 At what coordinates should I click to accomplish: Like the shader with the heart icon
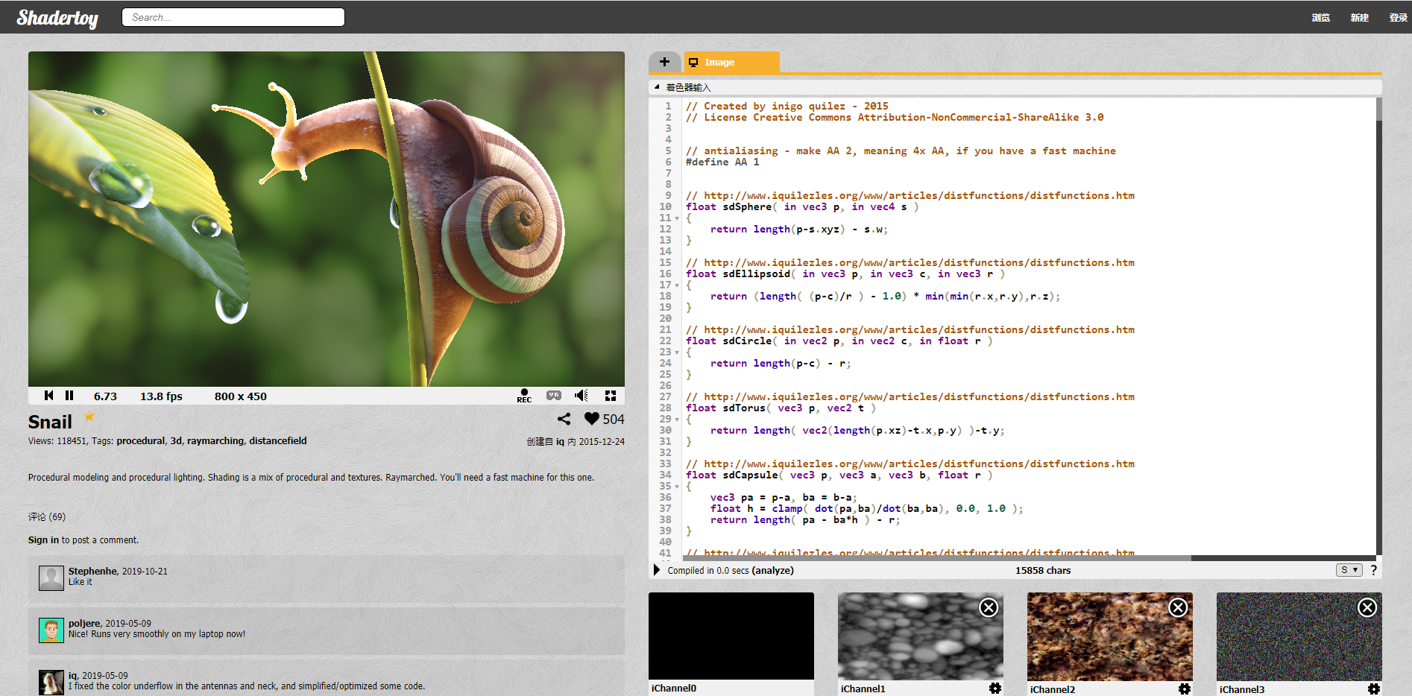[x=591, y=419]
